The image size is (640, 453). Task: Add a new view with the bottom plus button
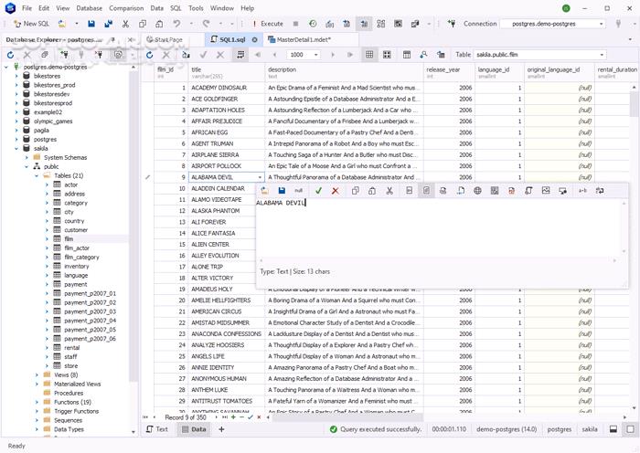221,429
